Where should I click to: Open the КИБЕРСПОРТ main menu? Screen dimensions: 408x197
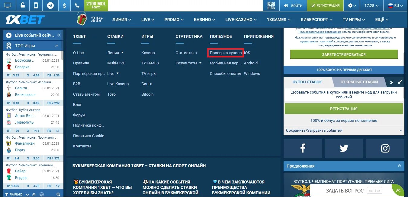pyautogui.click(x=316, y=20)
